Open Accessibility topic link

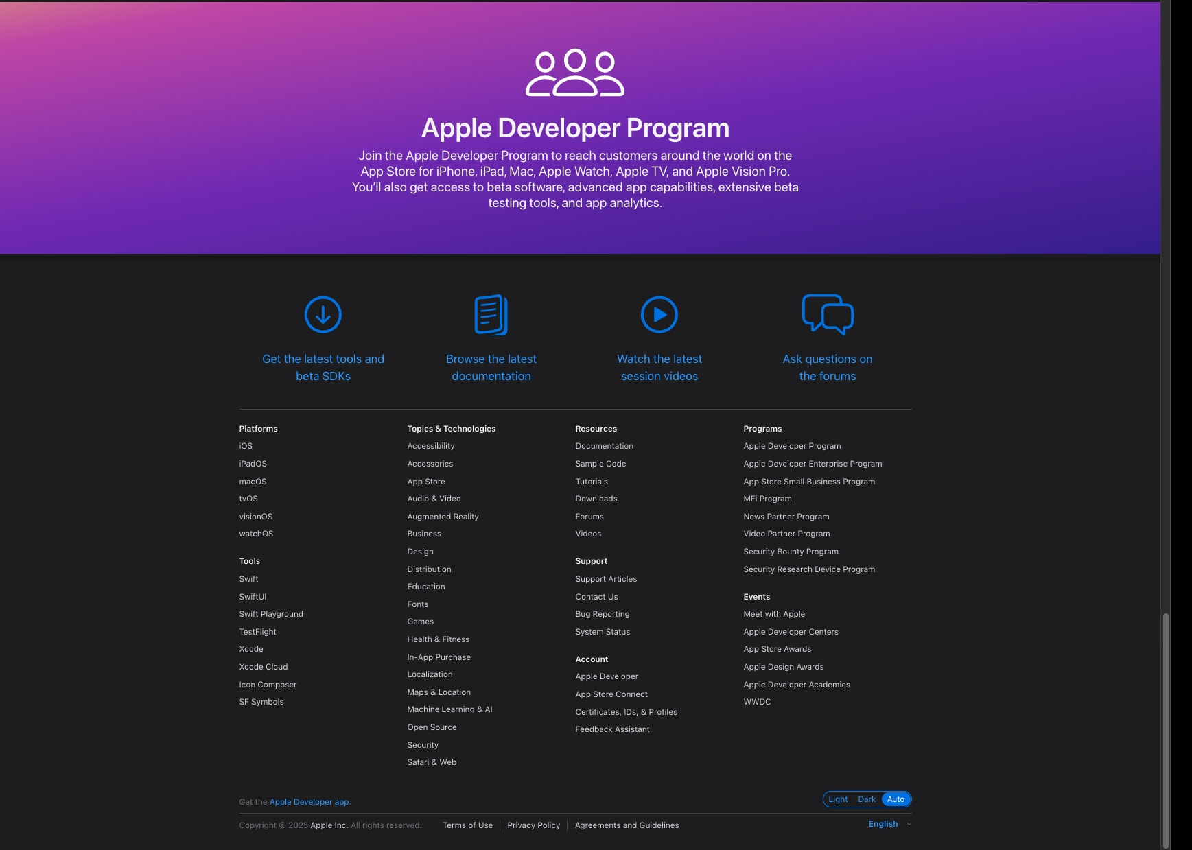coord(431,446)
